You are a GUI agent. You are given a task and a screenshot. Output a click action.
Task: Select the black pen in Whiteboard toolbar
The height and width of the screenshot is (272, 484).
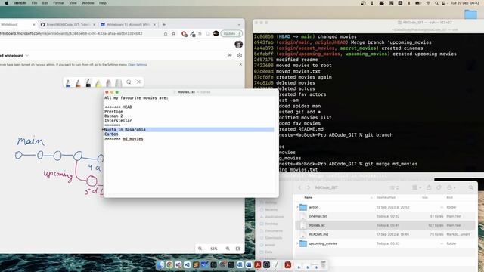(x=88, y=82)
